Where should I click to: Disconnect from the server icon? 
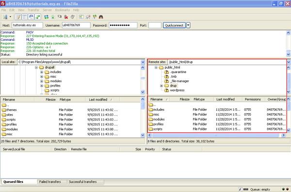click(66, 17)
